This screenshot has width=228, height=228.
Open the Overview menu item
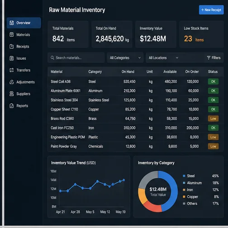point(24,23)
